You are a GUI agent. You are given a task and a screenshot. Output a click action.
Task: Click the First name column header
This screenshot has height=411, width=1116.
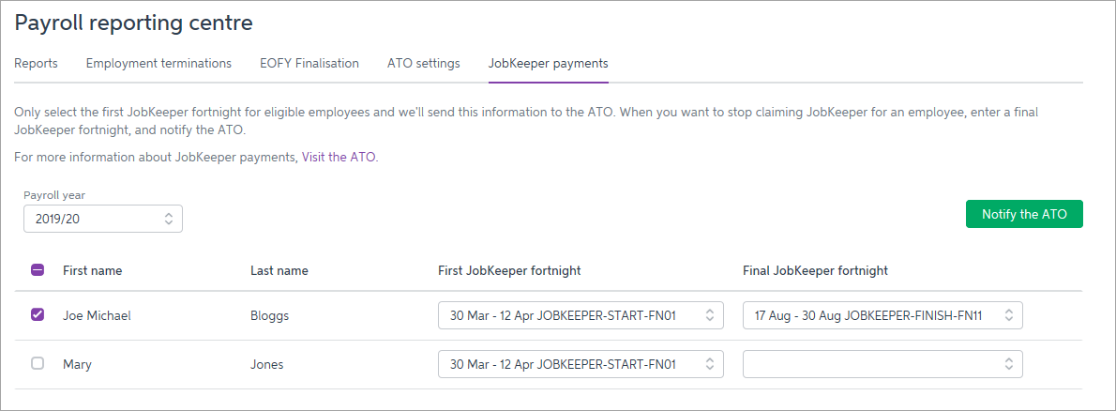(x=92, y=271)
